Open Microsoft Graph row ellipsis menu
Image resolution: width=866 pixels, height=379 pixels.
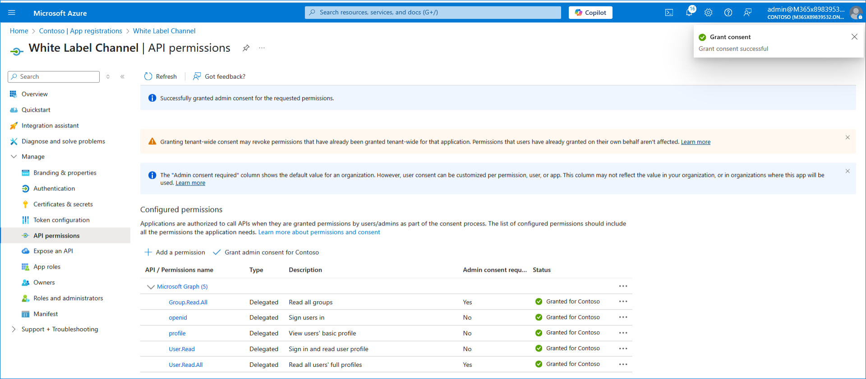pos(623,286)
